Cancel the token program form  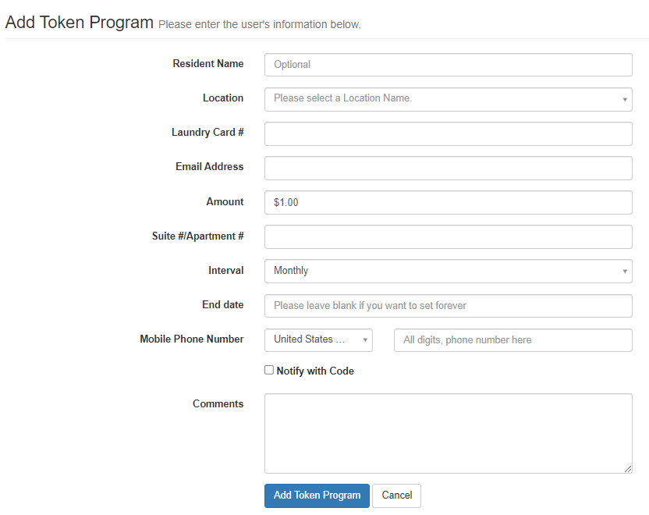coord(396,495)
